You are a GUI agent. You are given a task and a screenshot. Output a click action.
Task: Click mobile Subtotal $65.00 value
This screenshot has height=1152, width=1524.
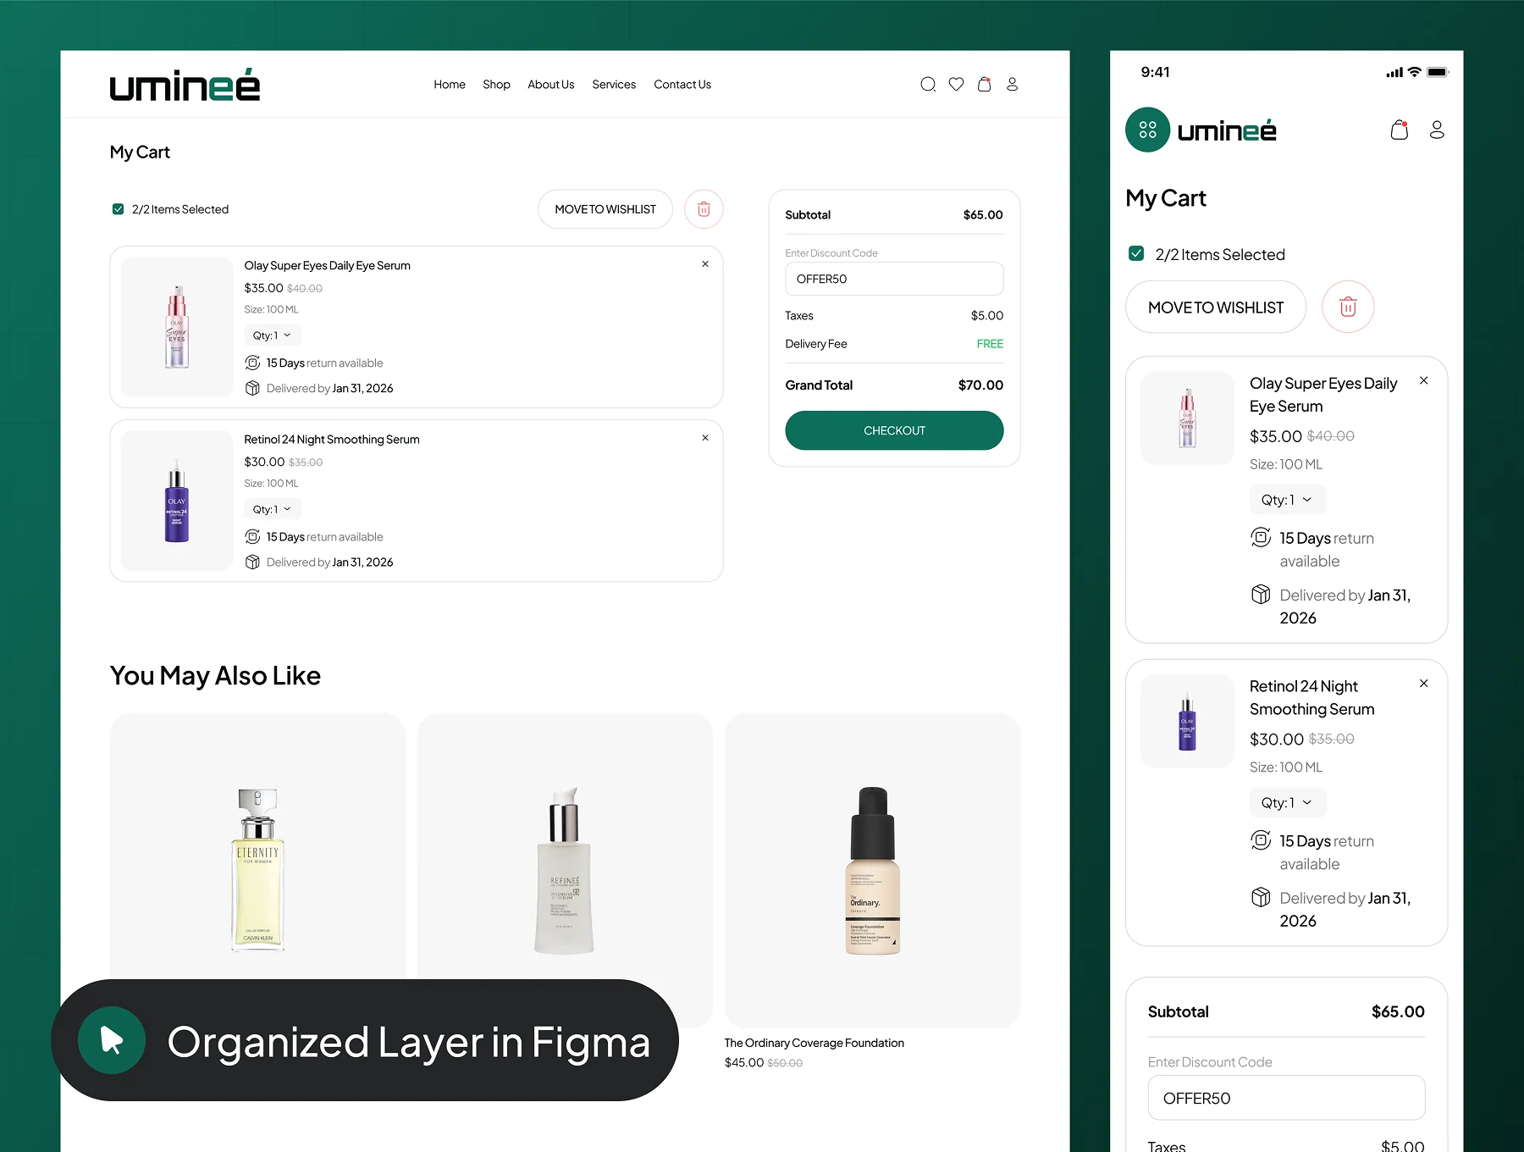(1398, 1011)
